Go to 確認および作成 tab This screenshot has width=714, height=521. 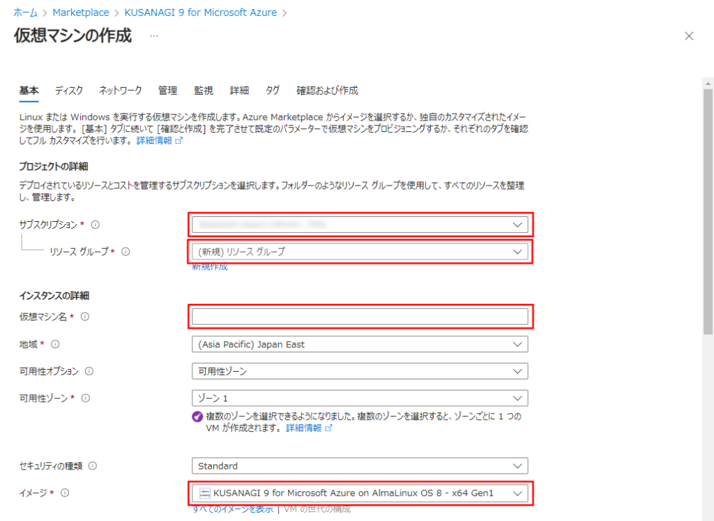click(x=328, y=91)
